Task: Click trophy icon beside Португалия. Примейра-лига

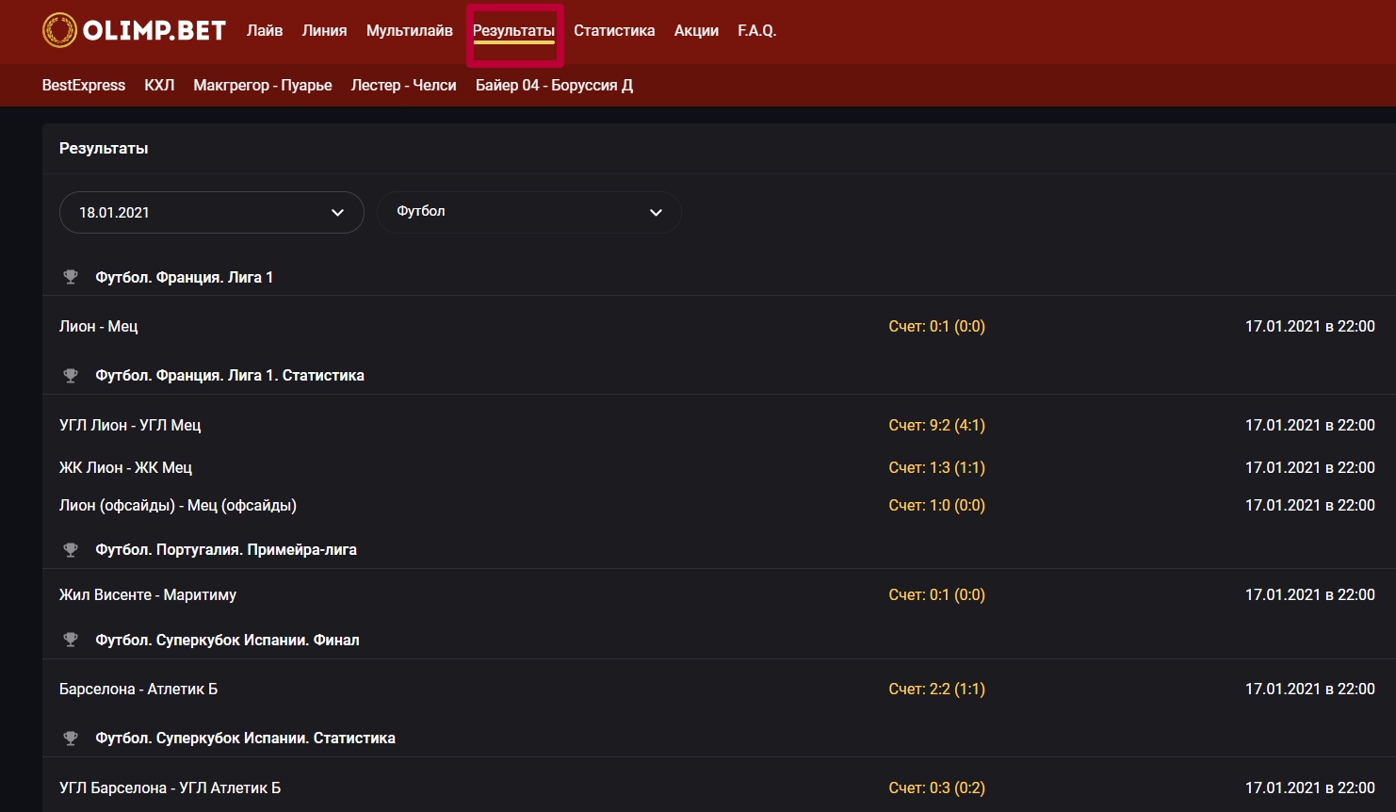Action: (x=71, y=549)
